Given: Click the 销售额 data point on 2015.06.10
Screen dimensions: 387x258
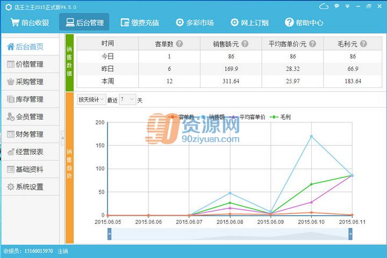Looking at the screenshot, I should (311, 136).
